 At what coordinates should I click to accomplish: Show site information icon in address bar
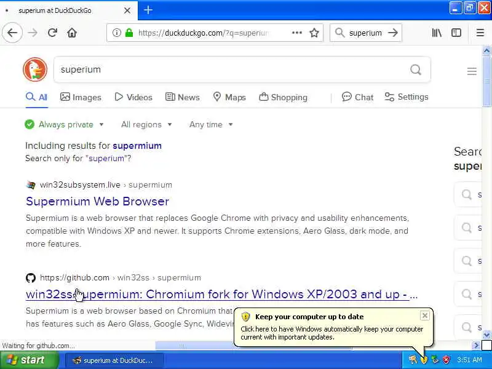click(116, 33)
